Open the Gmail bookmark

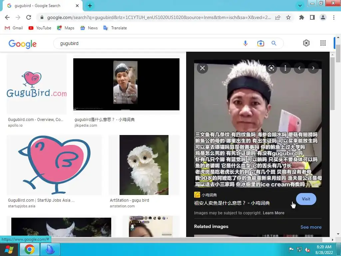click(14, 28)
